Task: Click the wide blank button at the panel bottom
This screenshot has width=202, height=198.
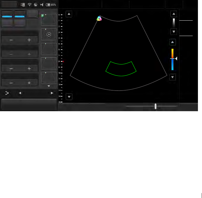Action: (x=29, y=104)
